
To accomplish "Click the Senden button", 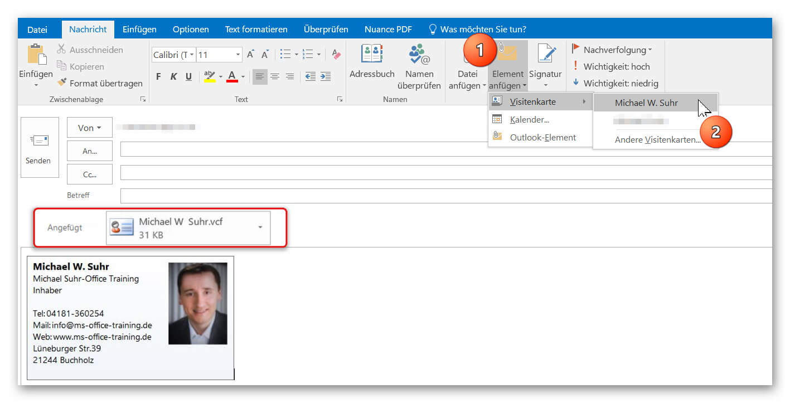I will click(40, 147).
